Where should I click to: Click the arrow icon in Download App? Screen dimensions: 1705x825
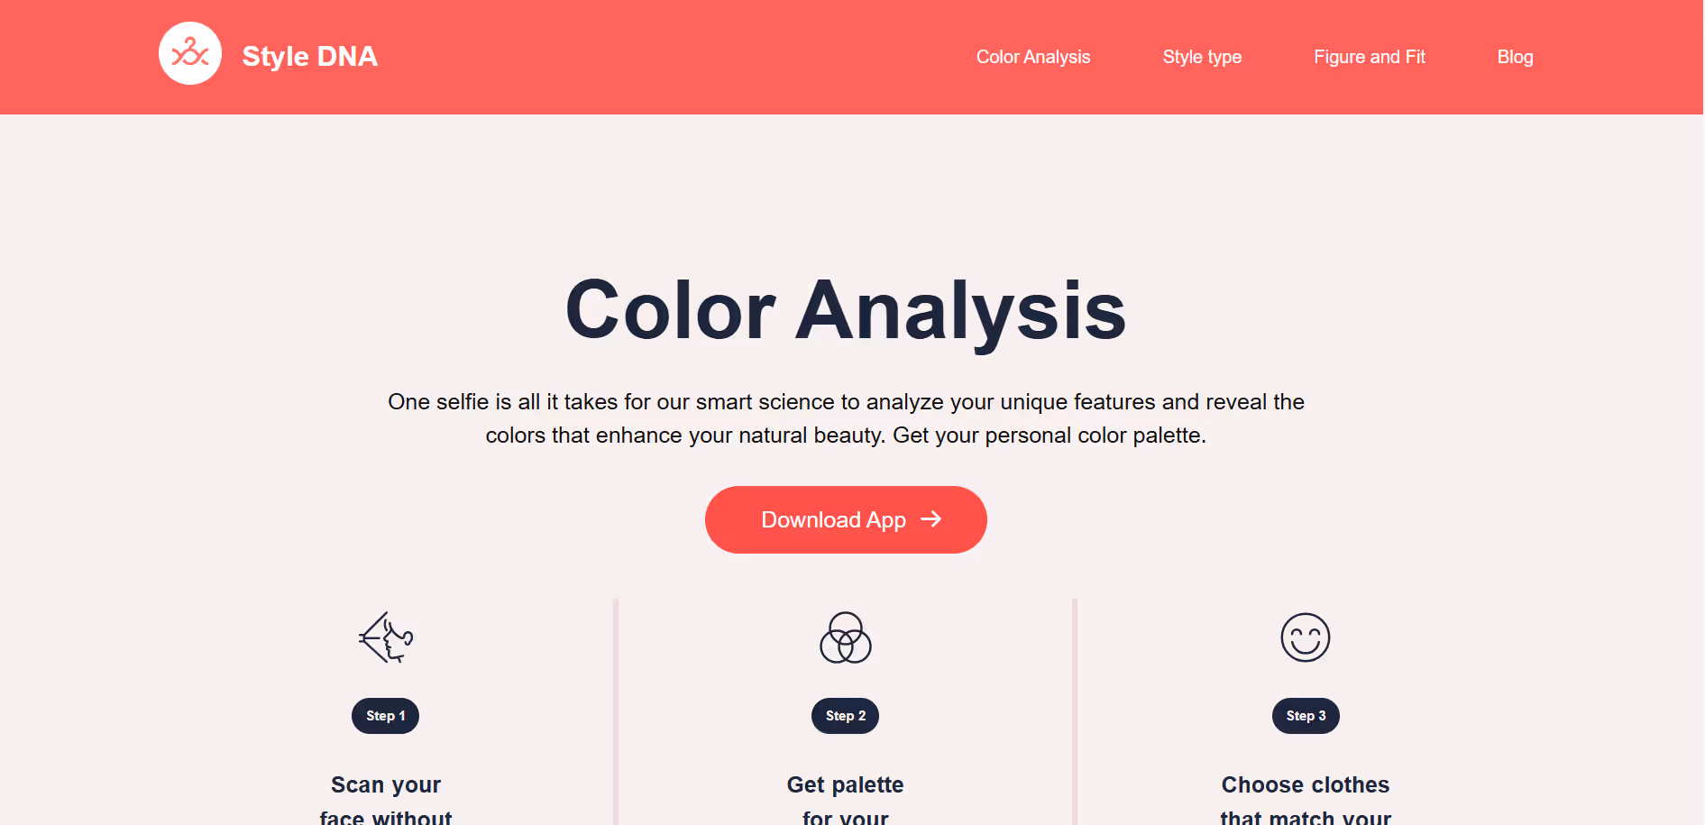pyautogui.click(x=930, y=519)
